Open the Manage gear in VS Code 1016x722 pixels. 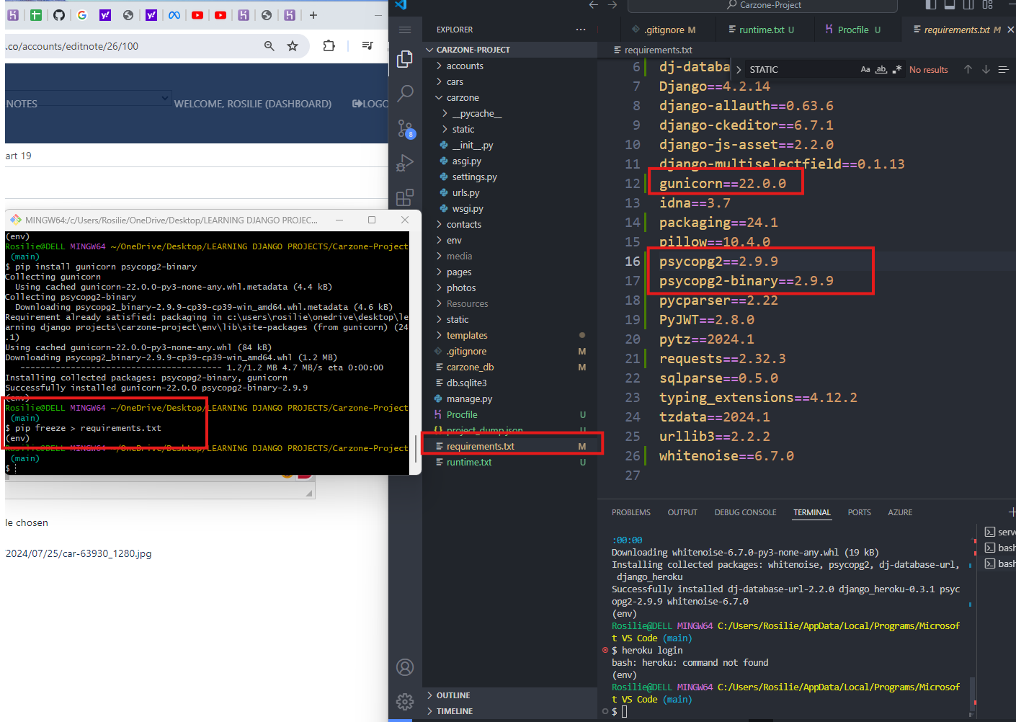[405, 701]
